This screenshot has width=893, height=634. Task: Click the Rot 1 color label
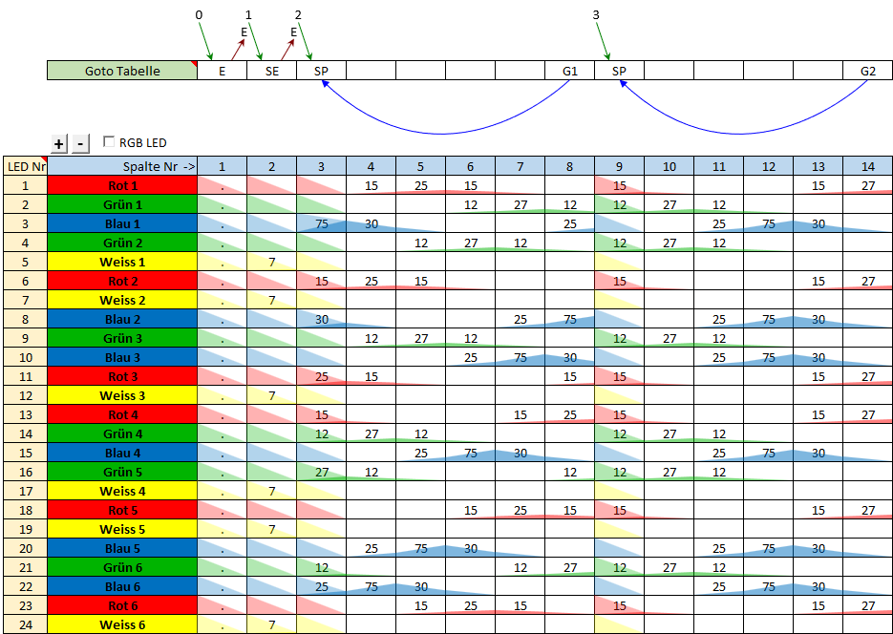(x=122, y=185)
